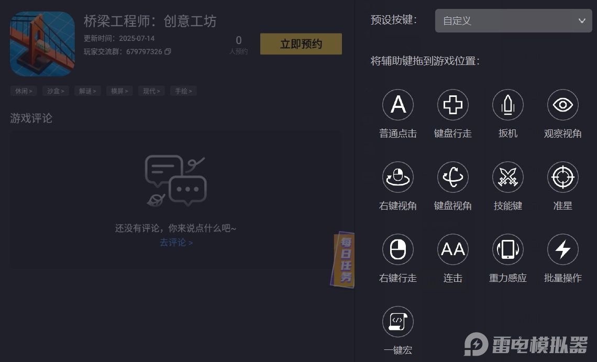597x362 pixels.
Task: Click the 每日任务 daily task badge
Action: (x=344, y=259)
